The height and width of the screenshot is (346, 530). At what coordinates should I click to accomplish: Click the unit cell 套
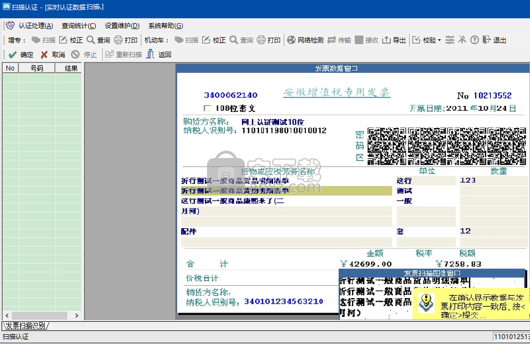[x=400, y=231]
